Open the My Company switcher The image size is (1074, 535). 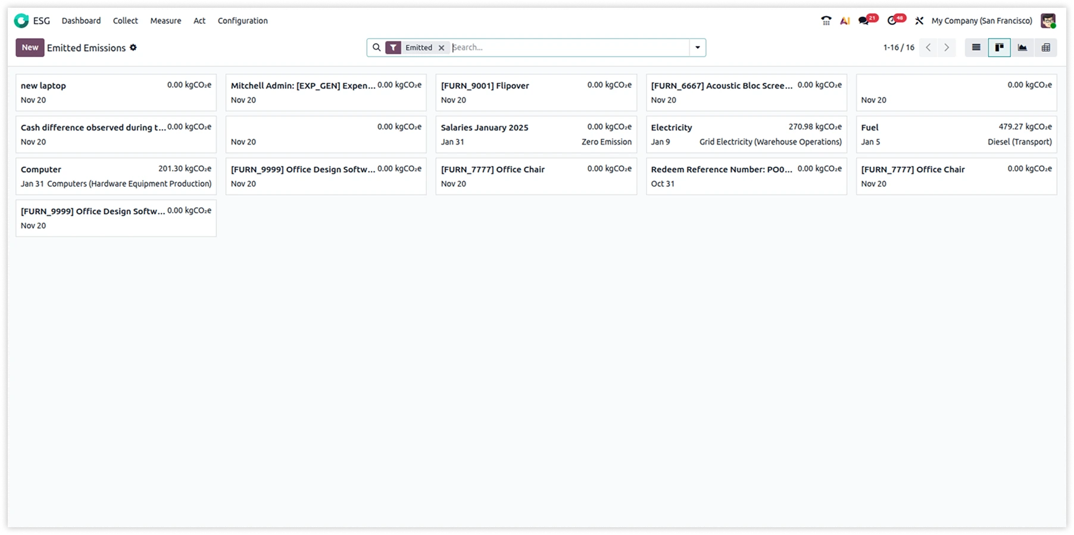coord(981,21)
